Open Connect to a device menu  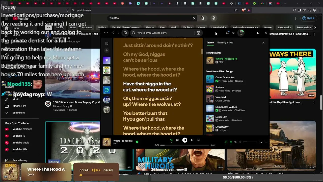pyautogui.click(x=236, y=142)
